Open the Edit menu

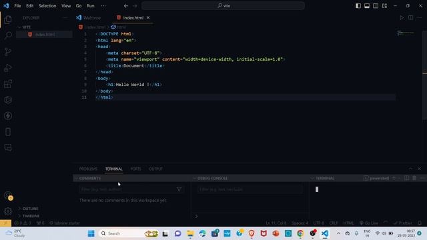[29, 6]
